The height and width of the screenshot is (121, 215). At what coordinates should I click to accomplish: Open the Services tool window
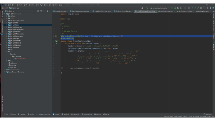tap(98, 114)
